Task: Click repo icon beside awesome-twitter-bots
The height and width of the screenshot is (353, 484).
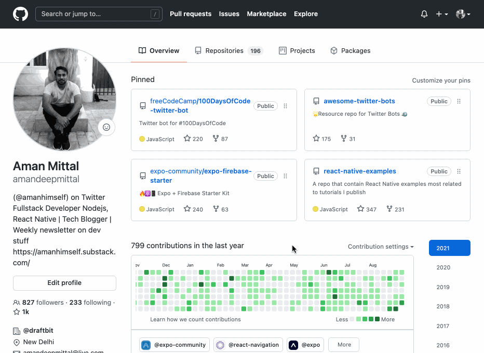Action: (316, 101)
